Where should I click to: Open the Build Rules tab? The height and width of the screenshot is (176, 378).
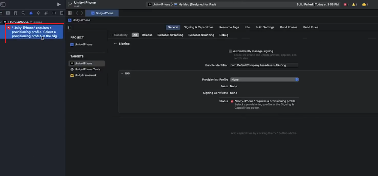tap(310, 27)
